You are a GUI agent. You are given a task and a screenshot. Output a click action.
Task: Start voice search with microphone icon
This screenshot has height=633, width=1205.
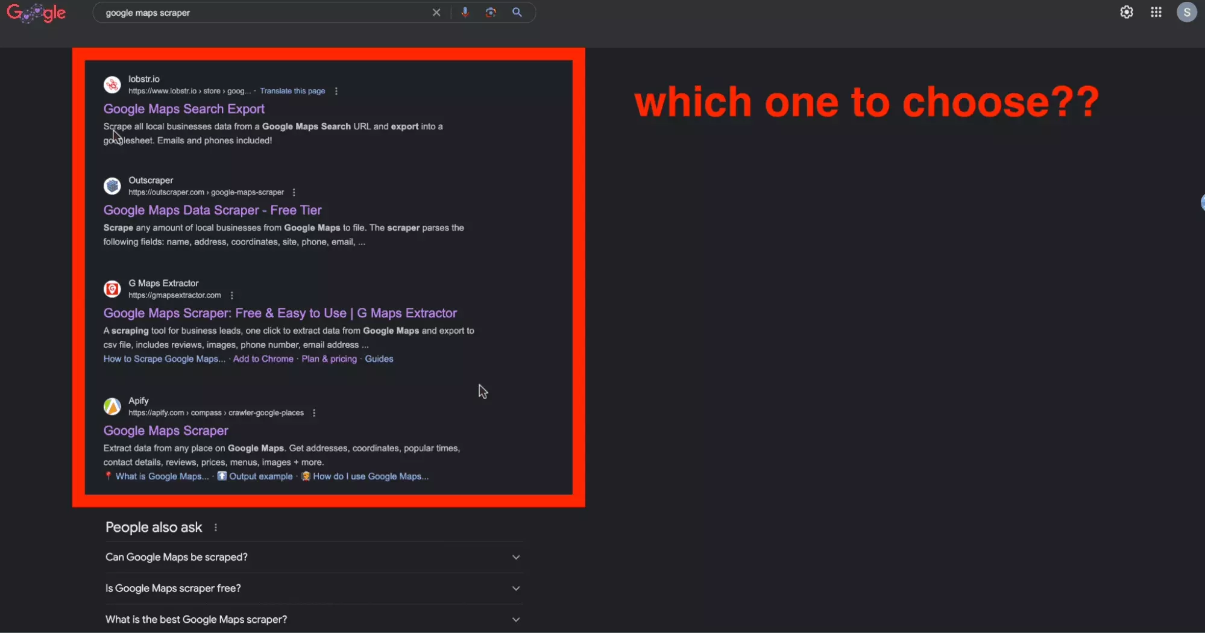pyautogui.click(x=465, y=13)
